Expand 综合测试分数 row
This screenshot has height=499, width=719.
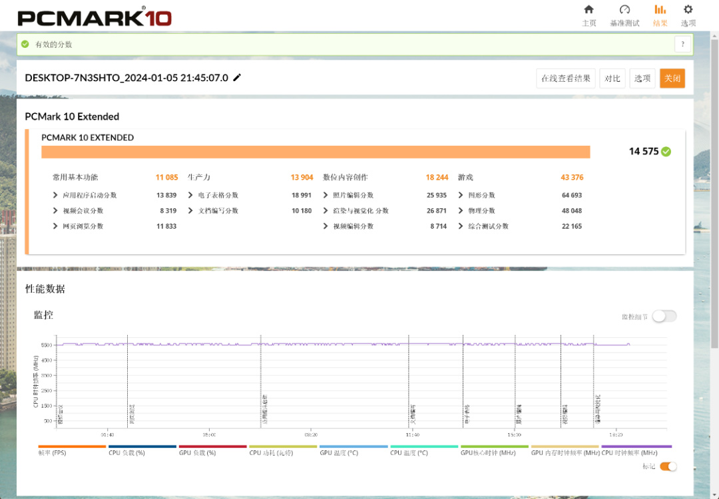pos(461,226)
